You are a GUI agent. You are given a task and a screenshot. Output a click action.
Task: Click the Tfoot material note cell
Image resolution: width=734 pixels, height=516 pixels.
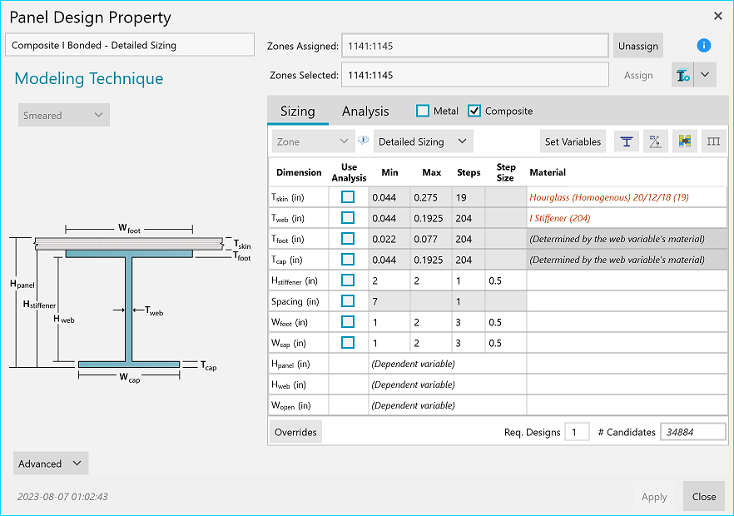[627, 239]
